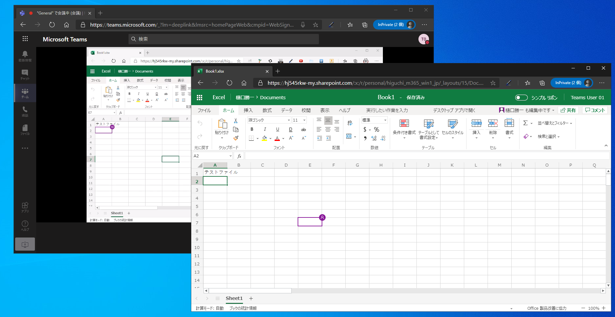Toggle Underline formatting in front Excel window
Viewport: 615px width, 317px height.
[x=278, y=129]
